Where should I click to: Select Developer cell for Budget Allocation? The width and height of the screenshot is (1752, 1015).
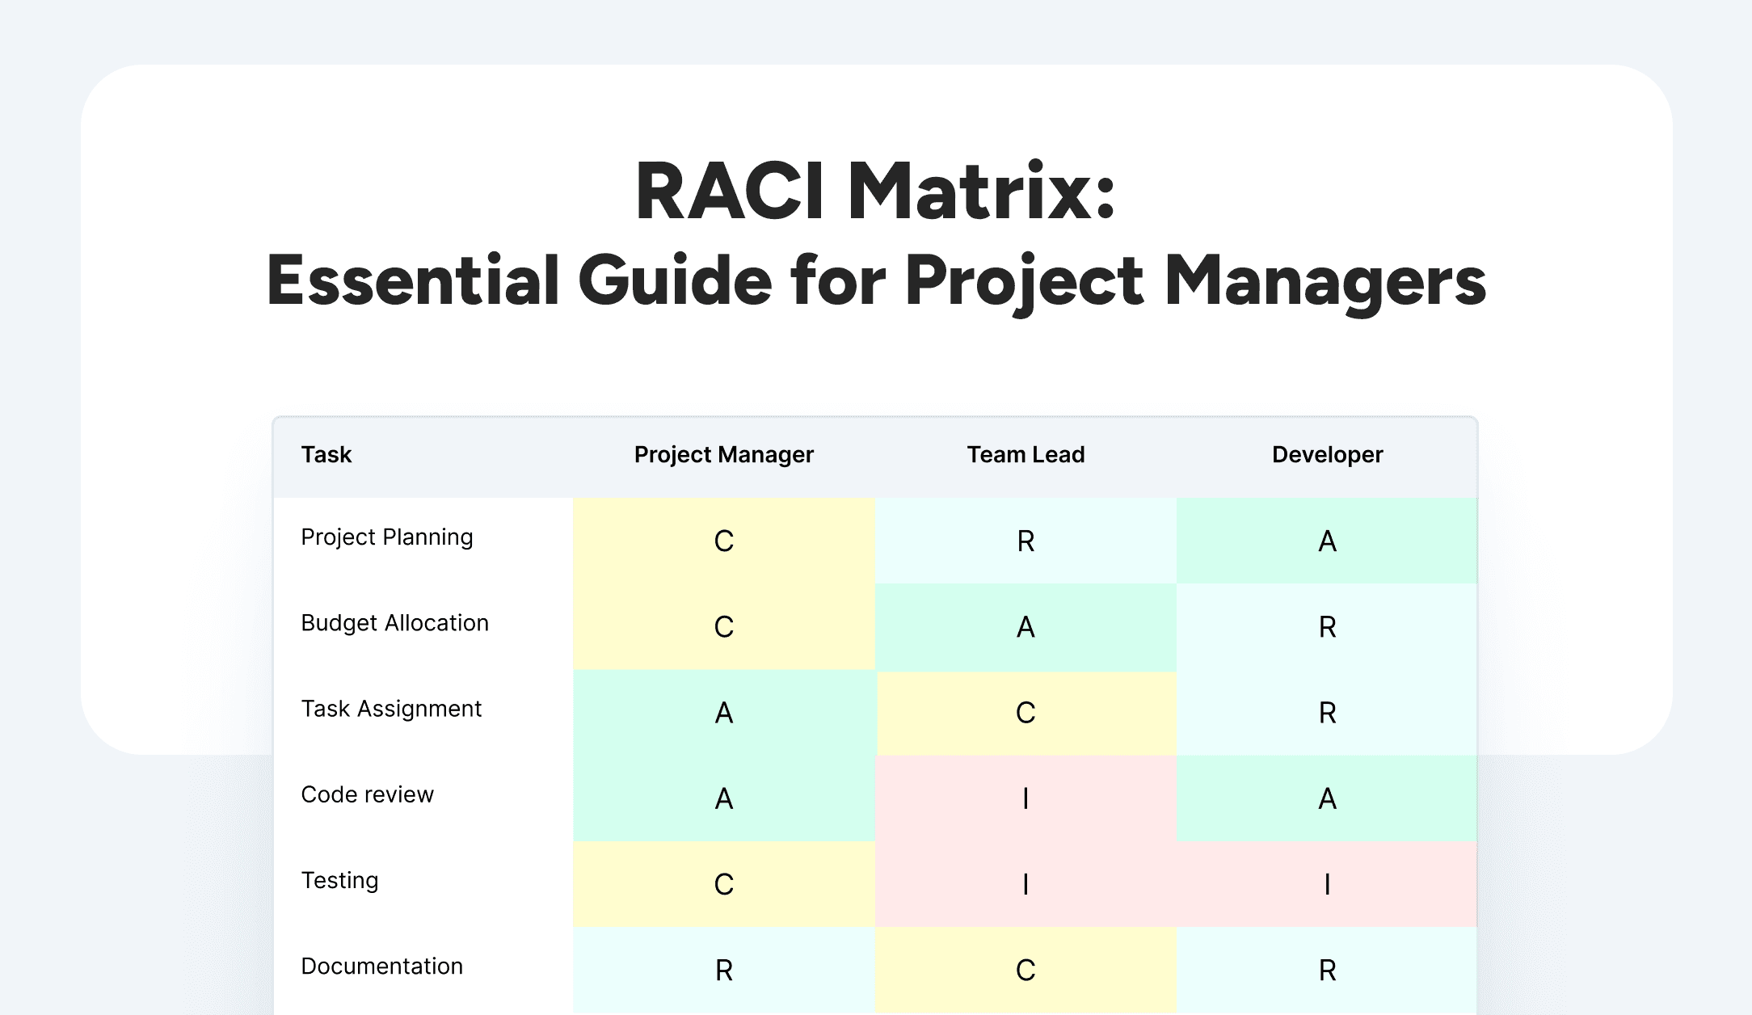coord(1327,626)
